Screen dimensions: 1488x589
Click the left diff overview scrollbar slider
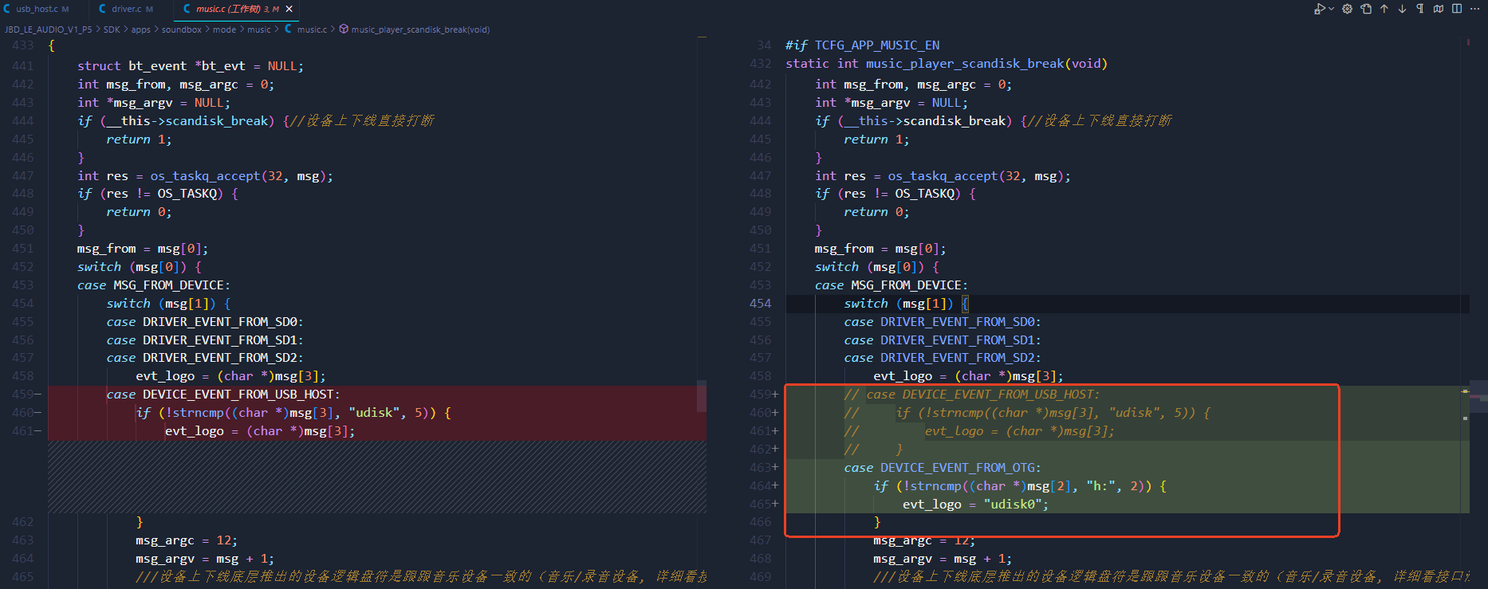point(702,396)
